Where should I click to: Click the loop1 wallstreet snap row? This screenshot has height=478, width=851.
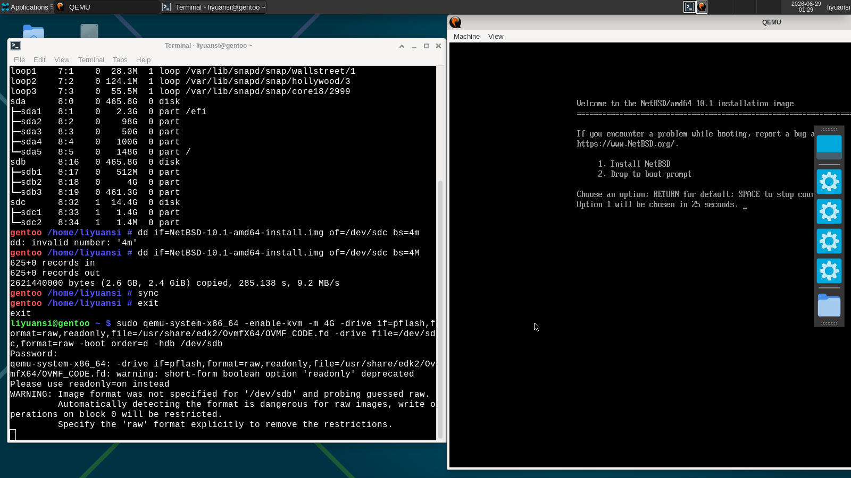coord(183,71)
